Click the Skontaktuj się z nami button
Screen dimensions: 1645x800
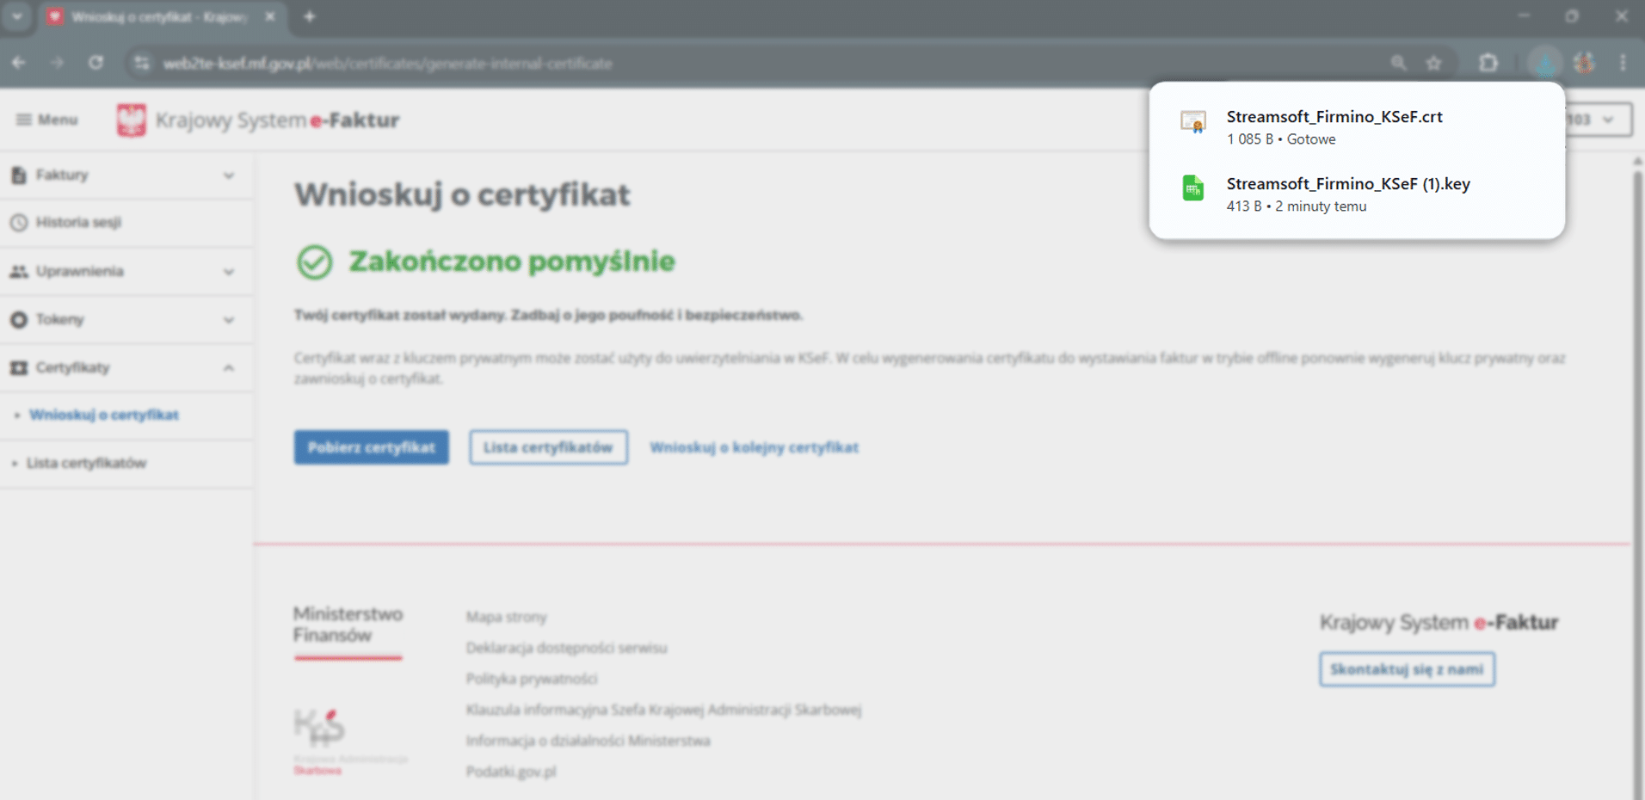1406,669
